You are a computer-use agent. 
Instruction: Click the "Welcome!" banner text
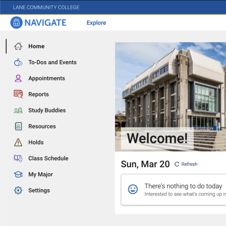point(157,138)
